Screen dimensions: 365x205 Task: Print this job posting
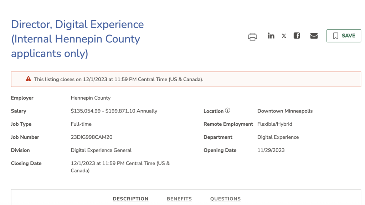coord(252,36)
